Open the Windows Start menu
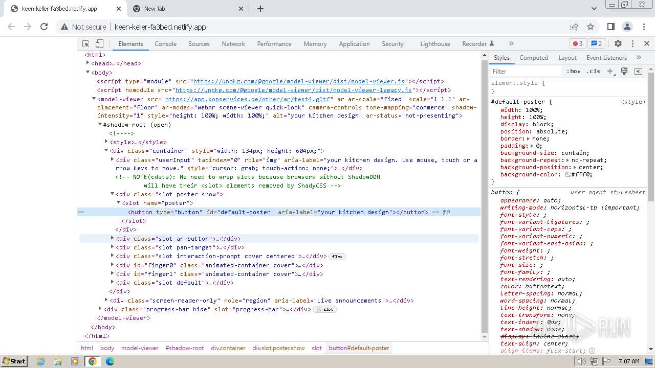 click(14, 361)
